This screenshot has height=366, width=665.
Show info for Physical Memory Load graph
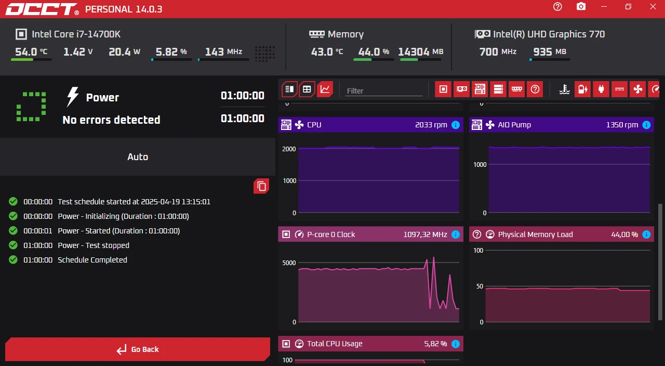[646, 234]
